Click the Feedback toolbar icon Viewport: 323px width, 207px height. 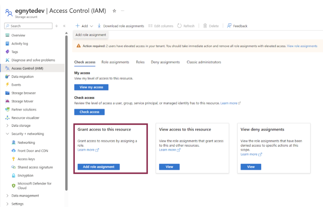click(237, 26)
